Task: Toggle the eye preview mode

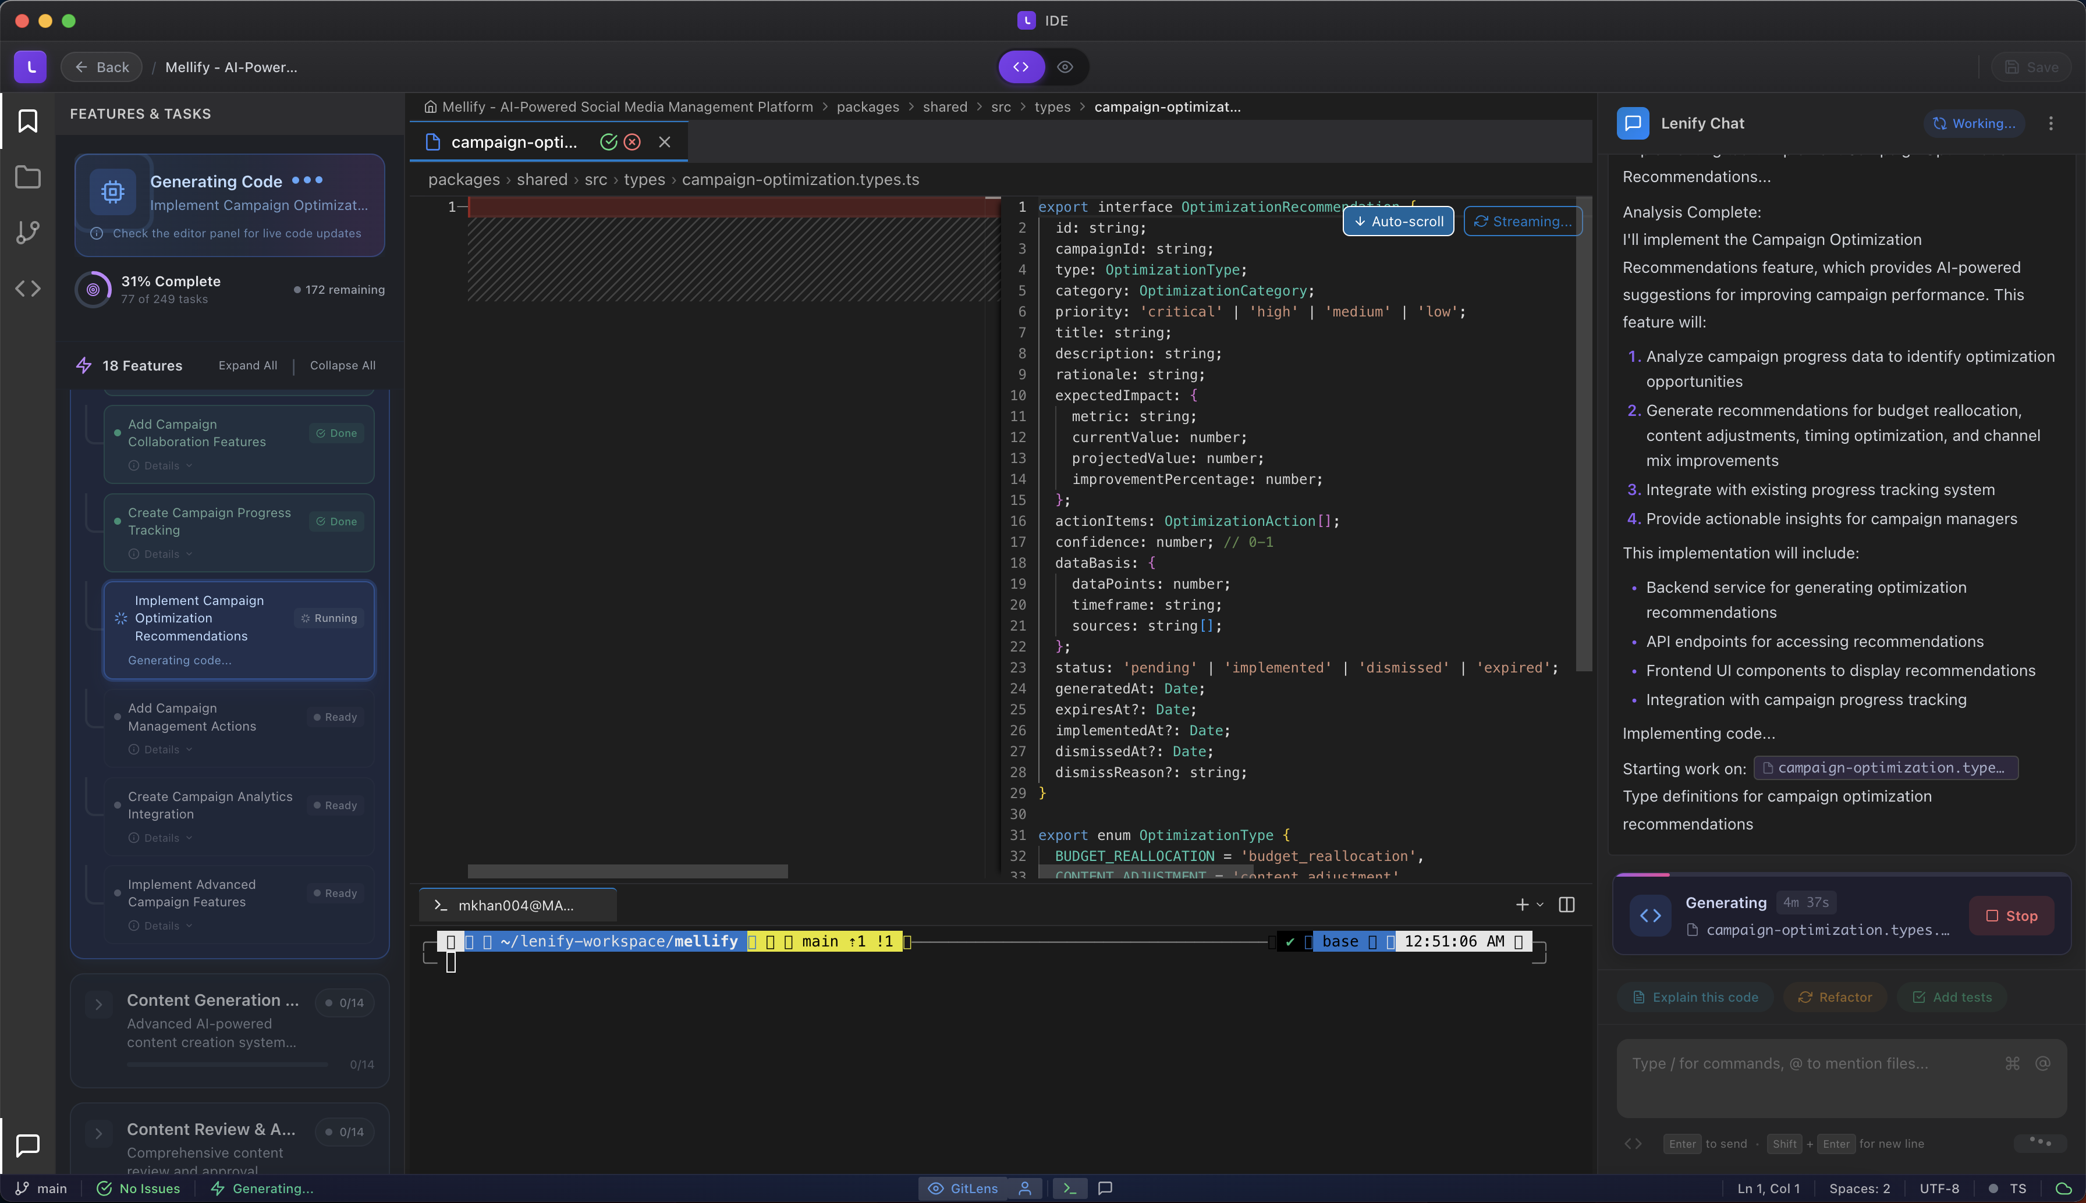Action: [x=1065, y=67]
